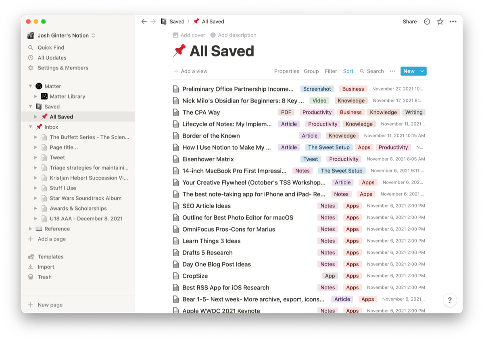This screenshot has height=341, width=484.
Task: Click New page at sidebar bottom
Action: (45, 305)
